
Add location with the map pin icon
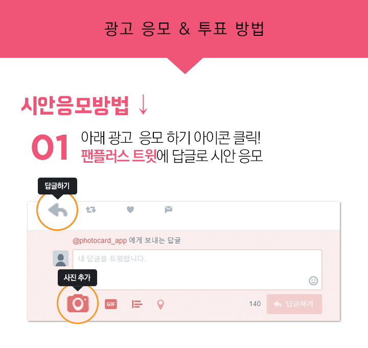click(x=160, y=304)
